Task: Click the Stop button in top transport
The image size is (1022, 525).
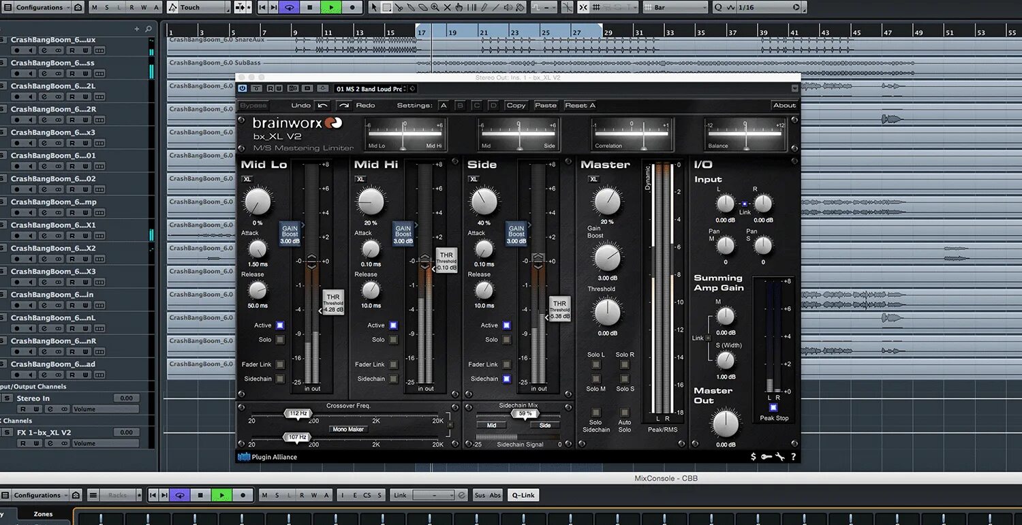Action: tap(309, 7)
